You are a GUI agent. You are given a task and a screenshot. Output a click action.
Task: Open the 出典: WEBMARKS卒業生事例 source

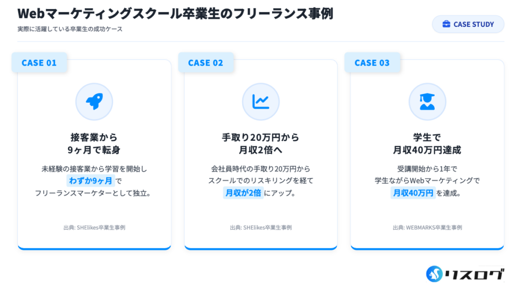[427, 228]
